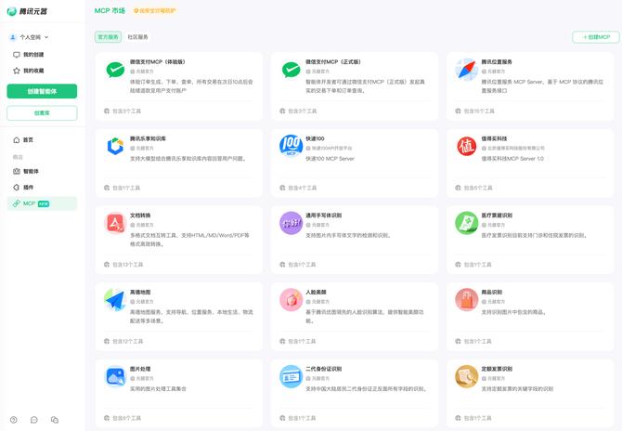
Task: Open the 人脸美颜 card title
Action: pos(316,292)
